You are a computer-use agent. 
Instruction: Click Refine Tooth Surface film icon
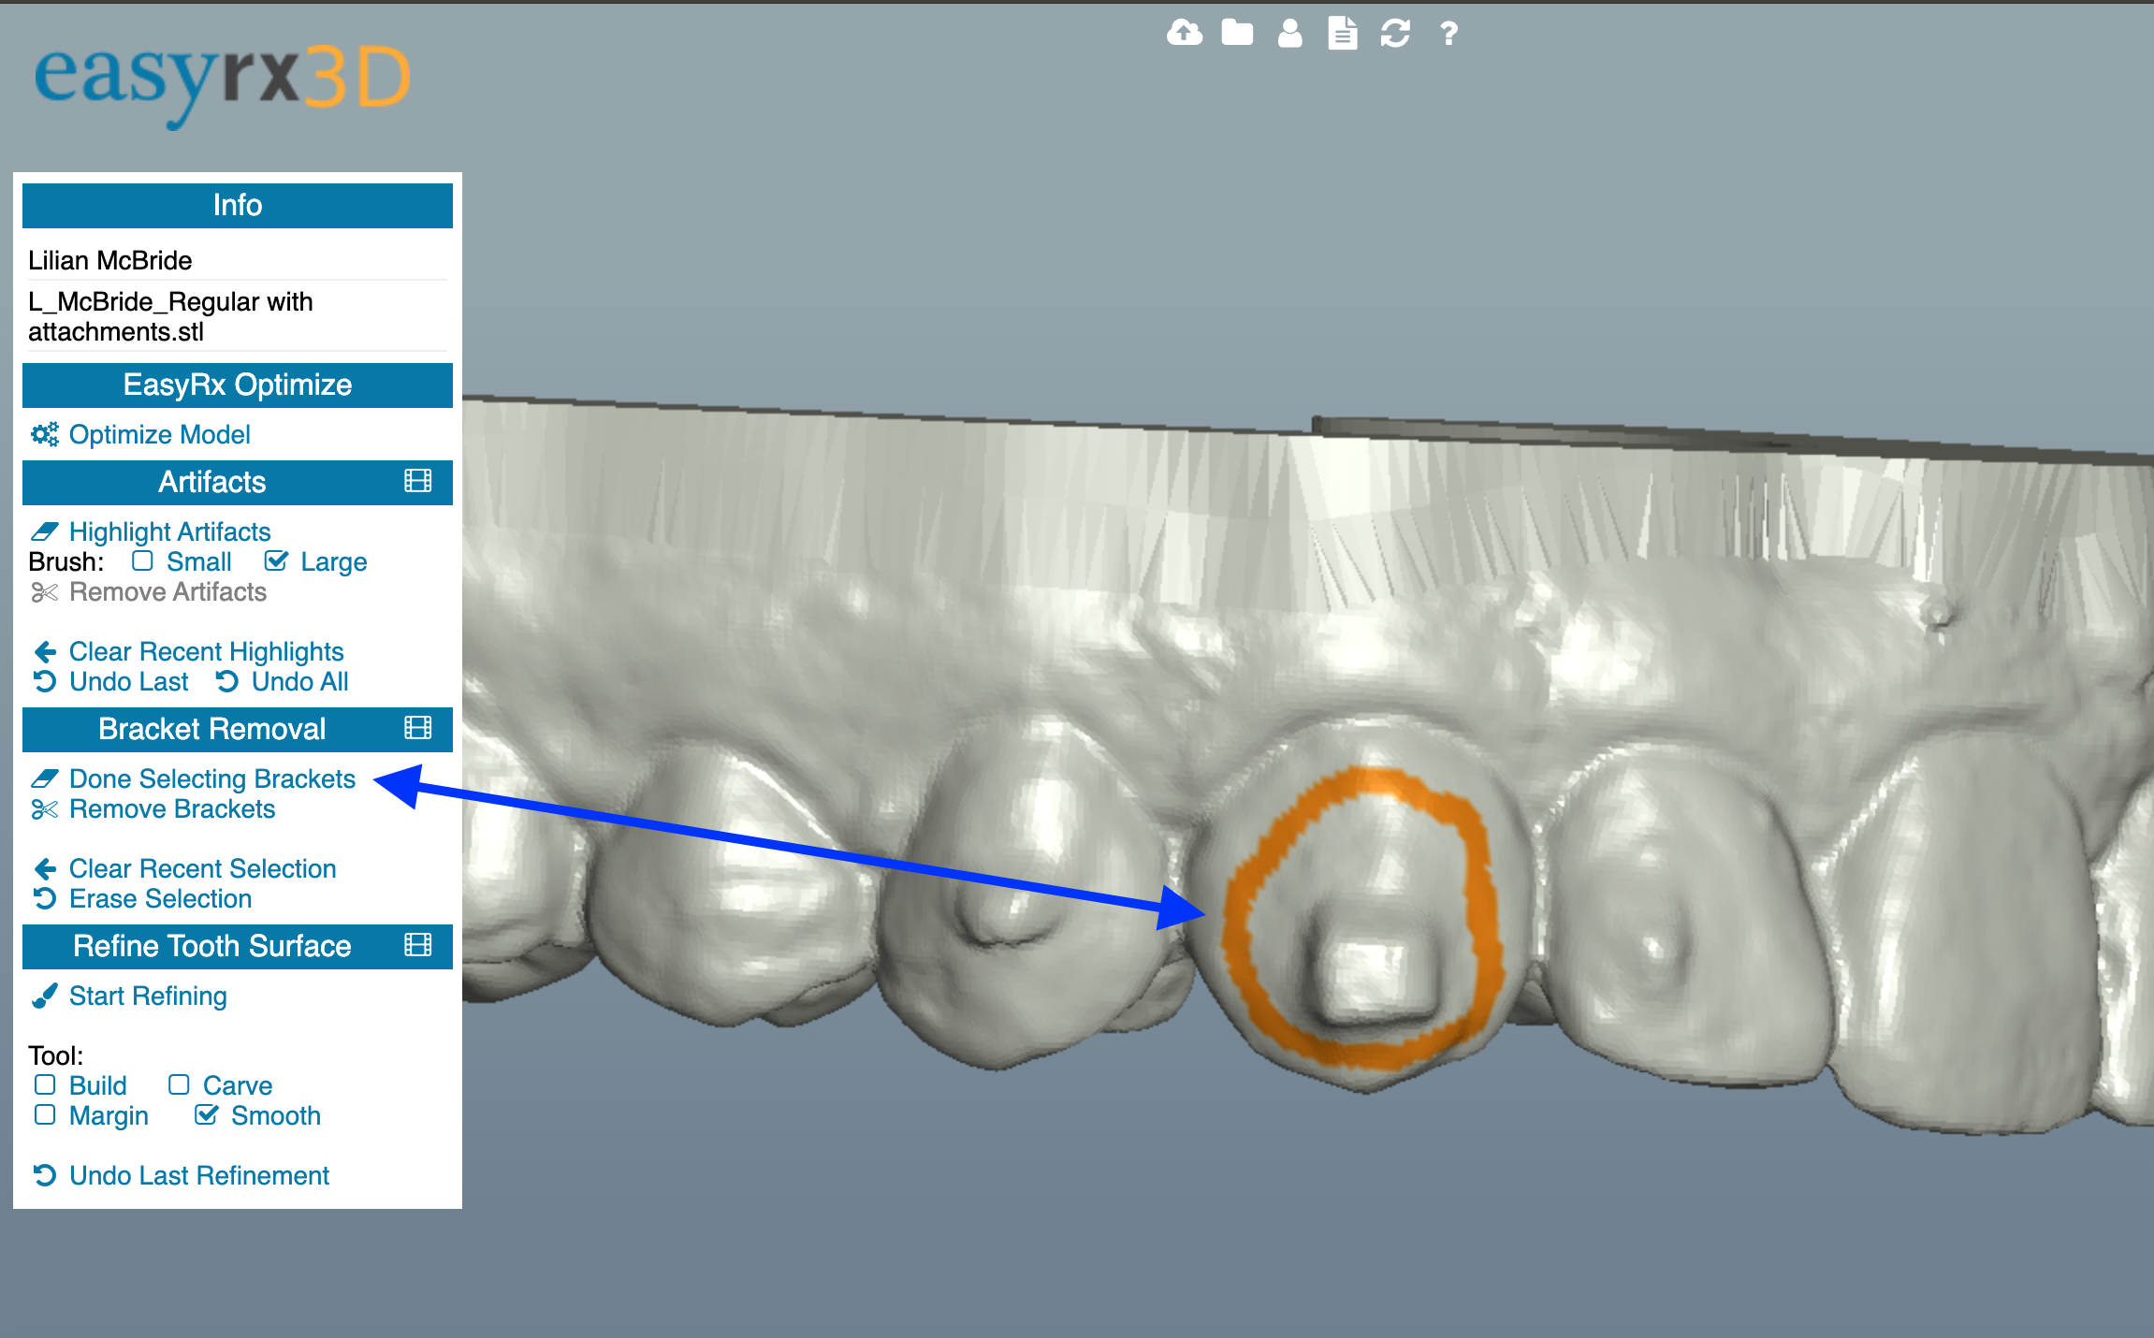click(x=417, y=945)
